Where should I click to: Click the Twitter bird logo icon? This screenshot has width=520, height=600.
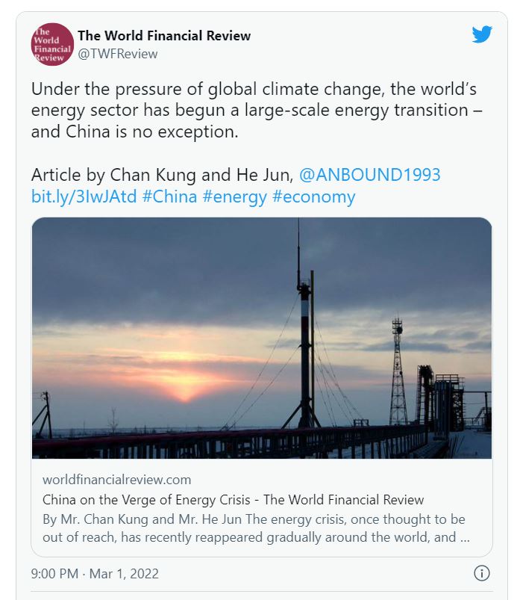point(482,34)
